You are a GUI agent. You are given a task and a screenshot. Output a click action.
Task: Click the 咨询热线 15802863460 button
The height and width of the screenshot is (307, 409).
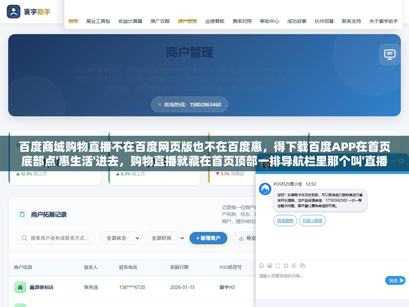(190, 104)
